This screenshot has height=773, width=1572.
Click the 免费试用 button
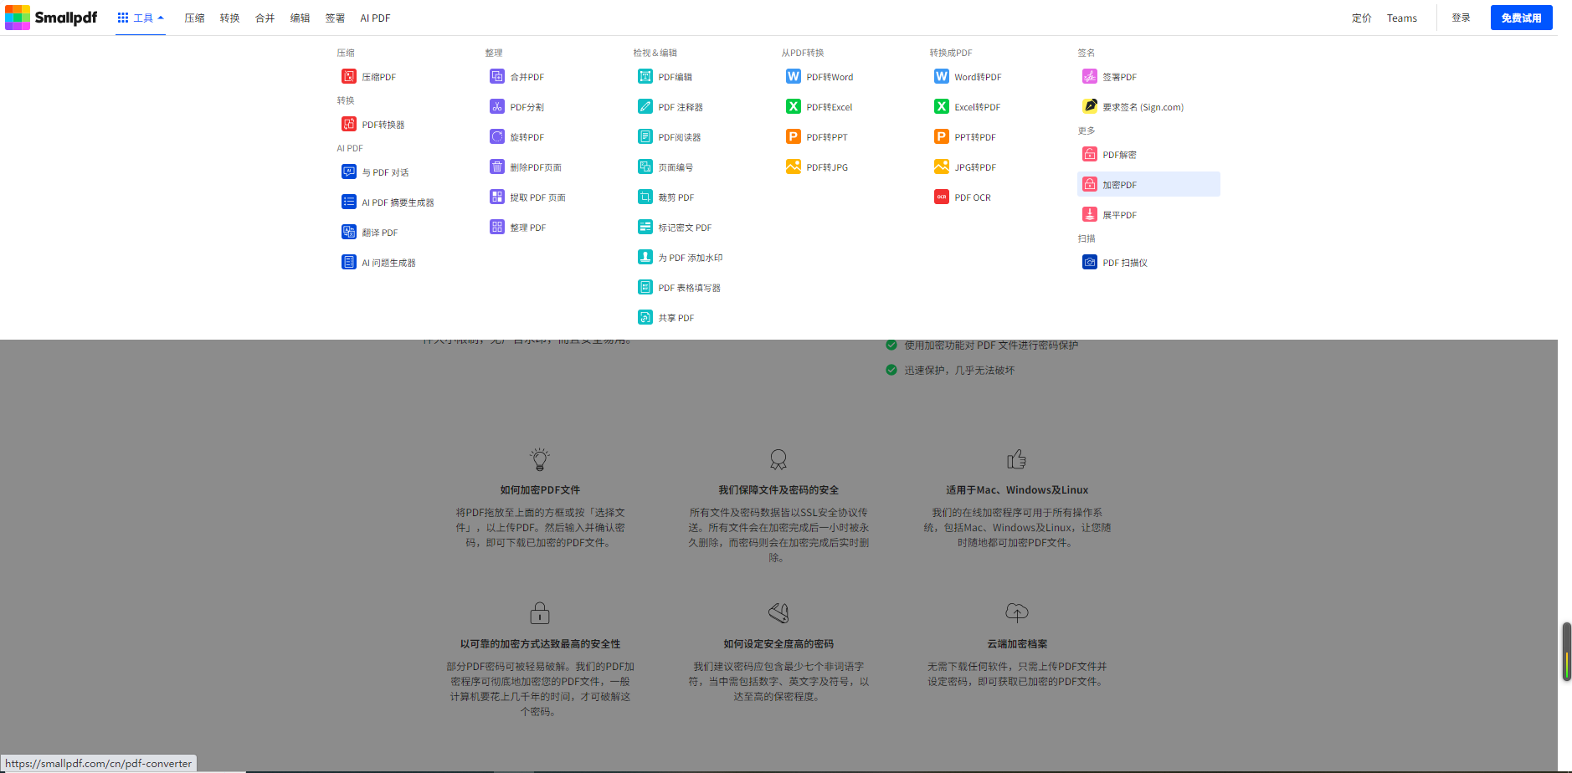click(1520, 18)
